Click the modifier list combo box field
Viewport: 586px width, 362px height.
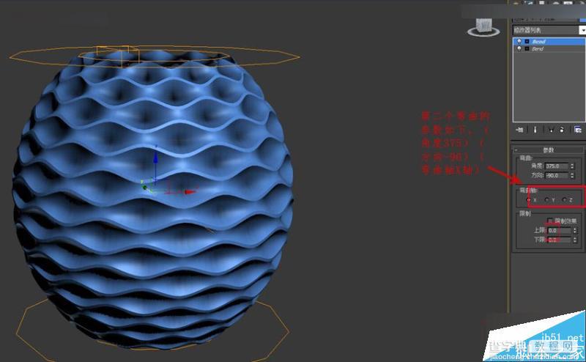[x=546, y=30]
